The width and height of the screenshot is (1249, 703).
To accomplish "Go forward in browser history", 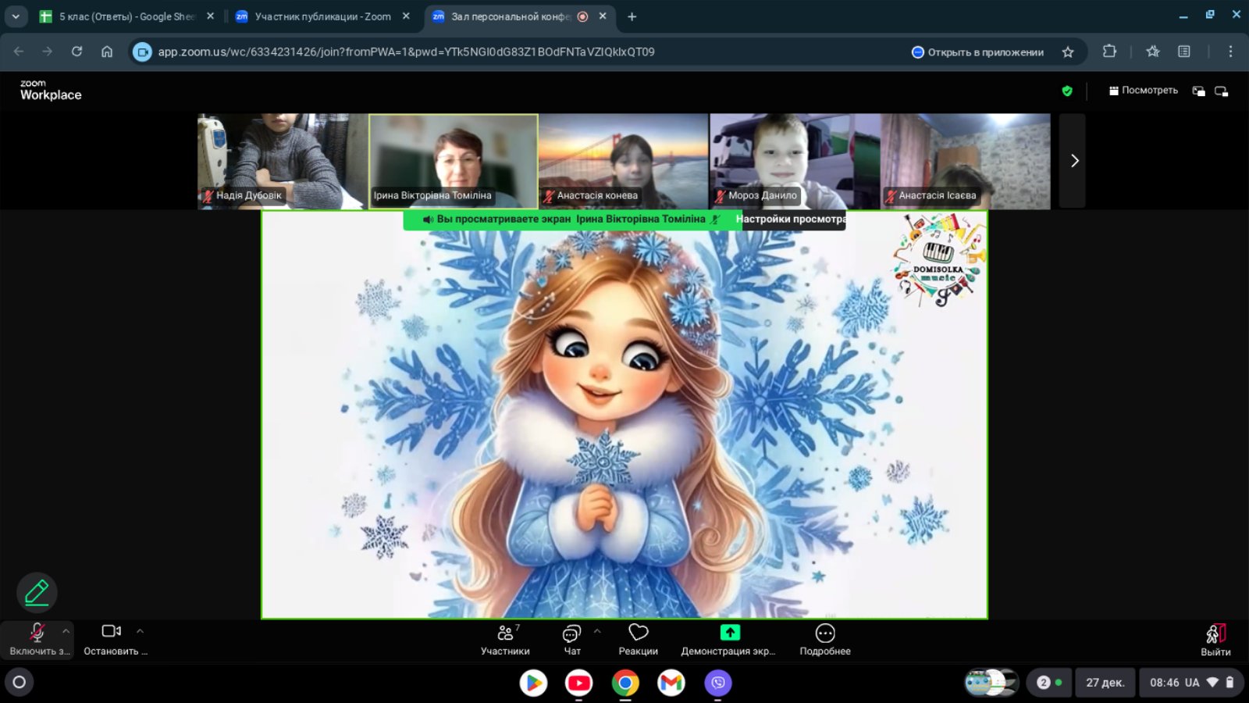I will (48, 52).
